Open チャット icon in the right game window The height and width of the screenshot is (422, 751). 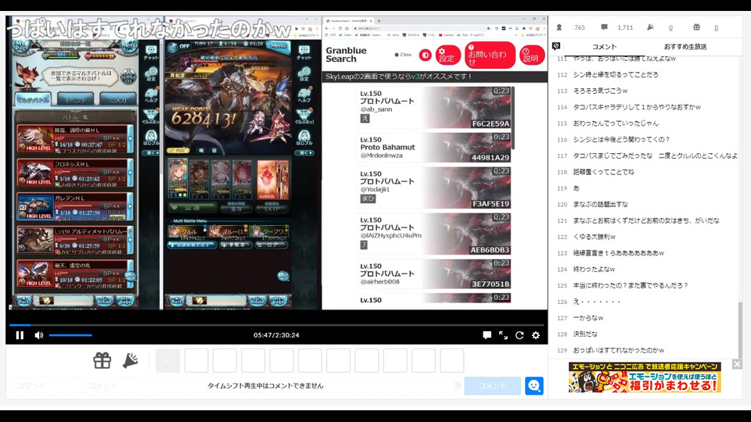point(304,52)
